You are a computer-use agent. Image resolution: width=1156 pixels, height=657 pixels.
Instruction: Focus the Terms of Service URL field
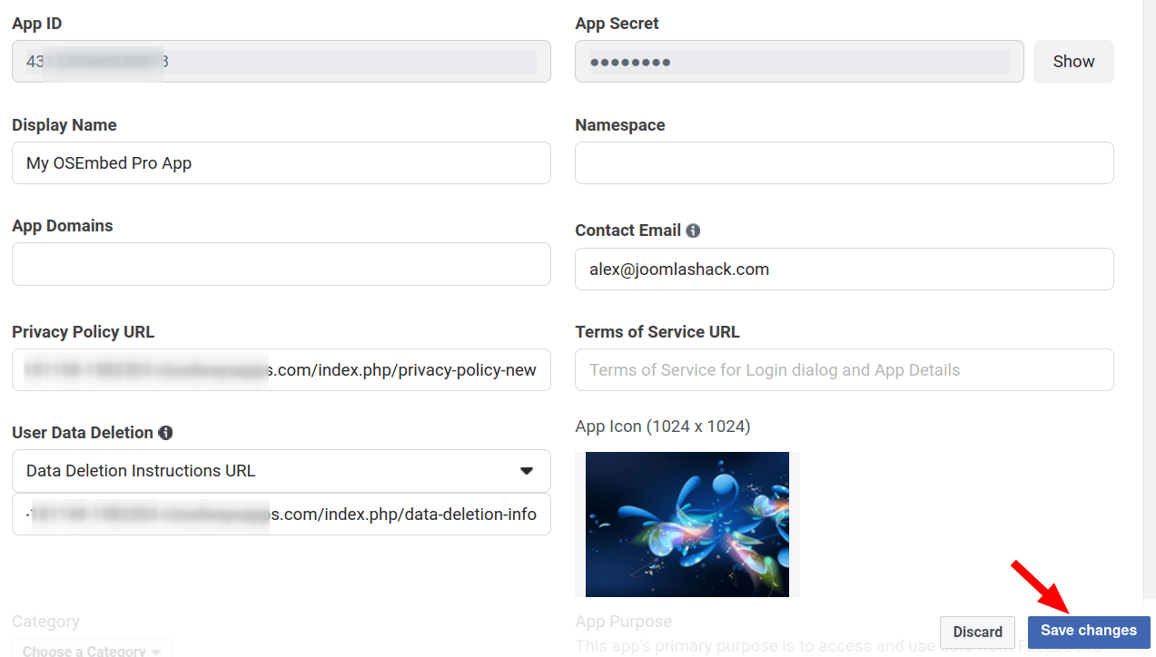pyautogui.click(x=844, y=370)
